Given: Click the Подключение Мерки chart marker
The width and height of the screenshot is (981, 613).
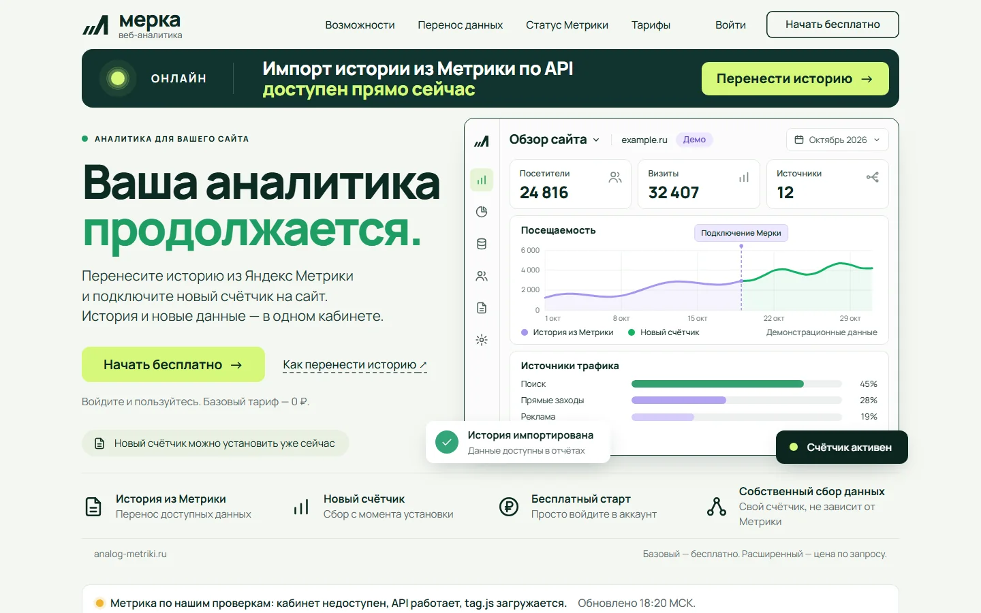Looking at the screenshot, I should [x=741, y=233].
